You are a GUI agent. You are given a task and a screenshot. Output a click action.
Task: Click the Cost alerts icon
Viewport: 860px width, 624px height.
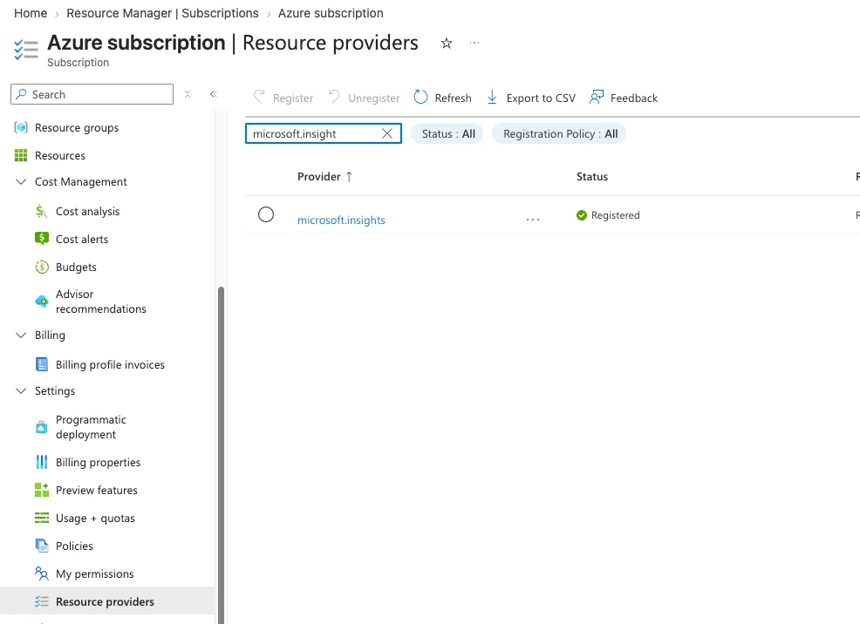[x=42, y=239]
